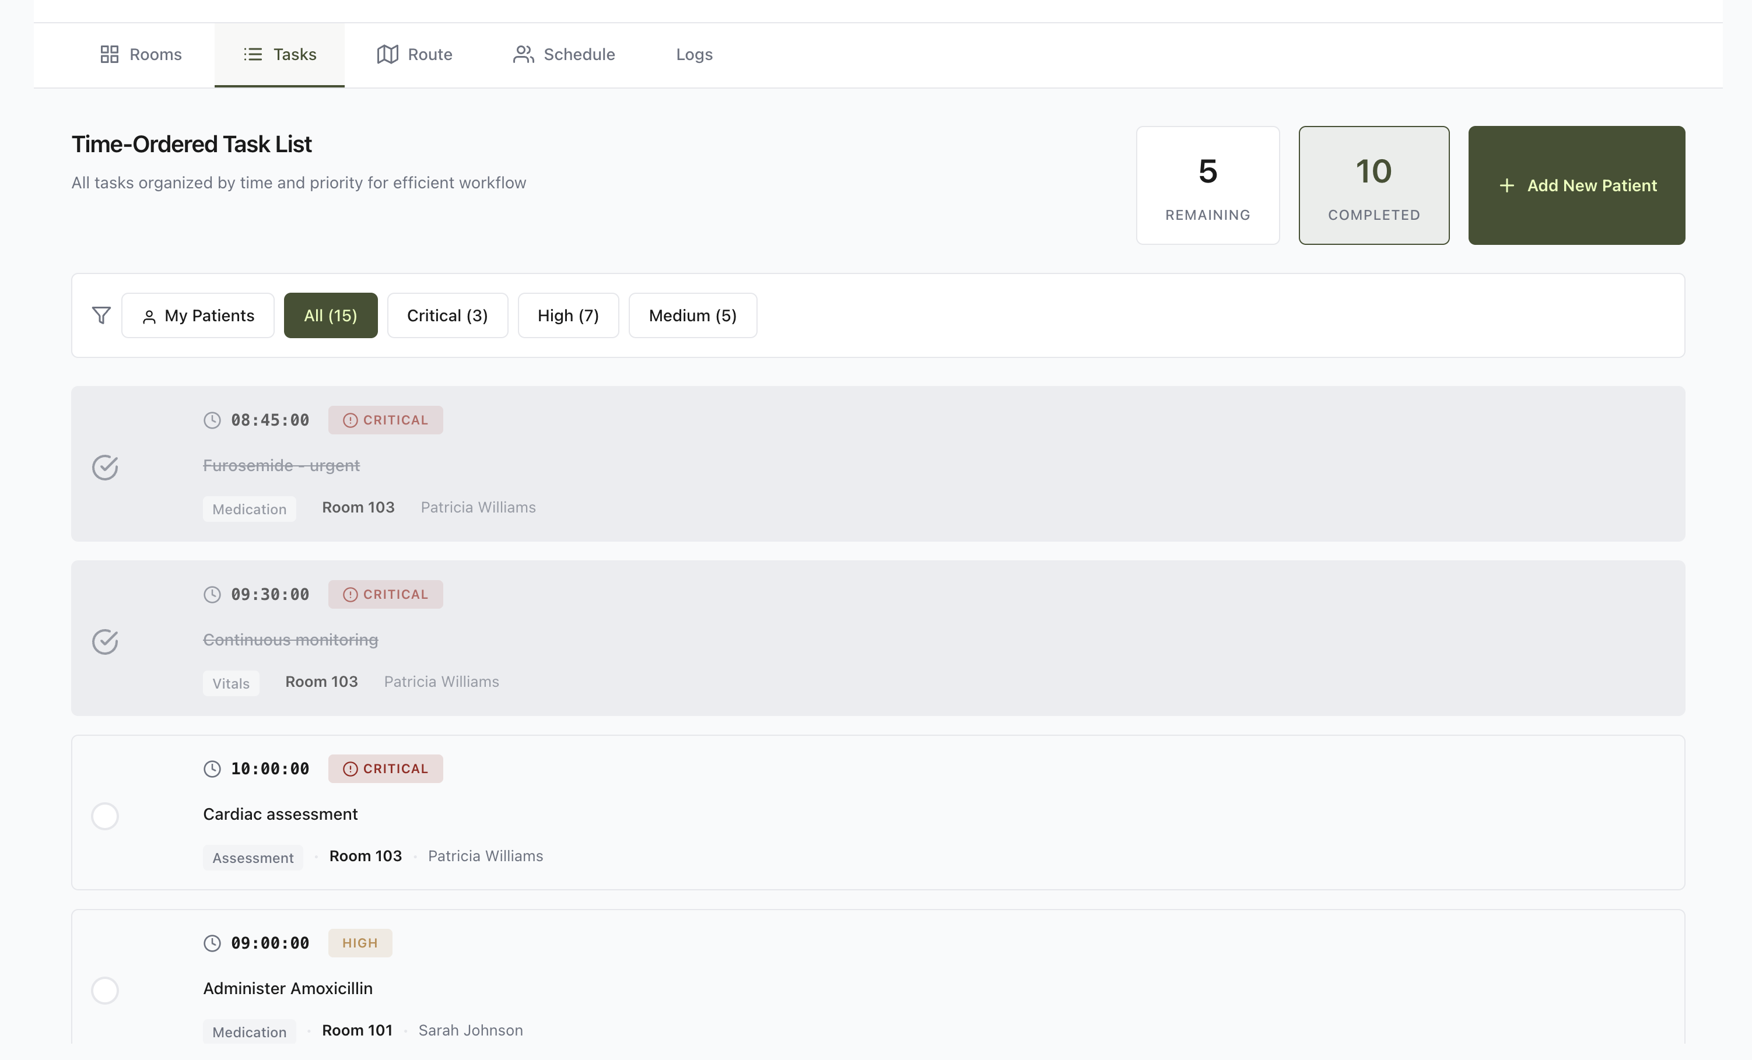The width and height of the screenshot is (1752, 1060).
Task: Click the Rooms grid icon
Action: (109, 55)
